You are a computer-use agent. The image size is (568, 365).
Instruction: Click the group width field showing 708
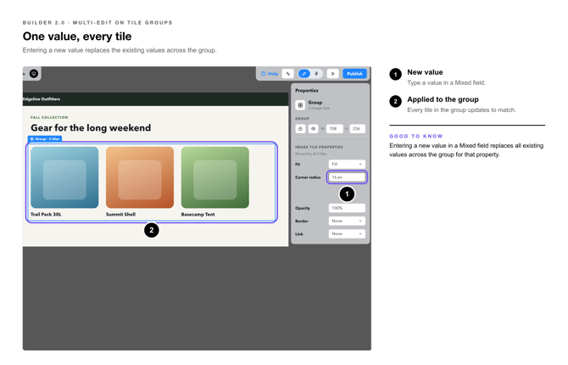(334, 128)
